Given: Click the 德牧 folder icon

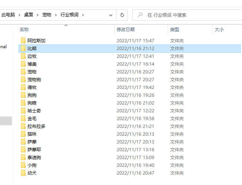Looking at the screenshot, I should click(23, 87).
